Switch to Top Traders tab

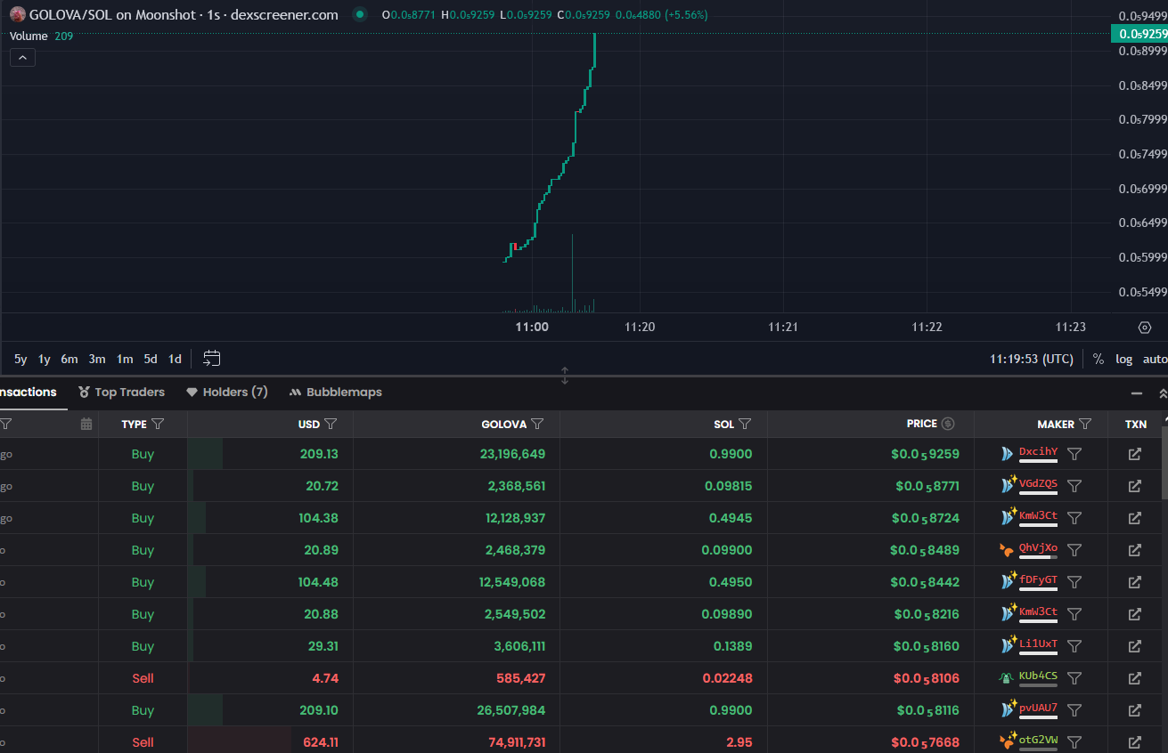(x=121, y=392)
